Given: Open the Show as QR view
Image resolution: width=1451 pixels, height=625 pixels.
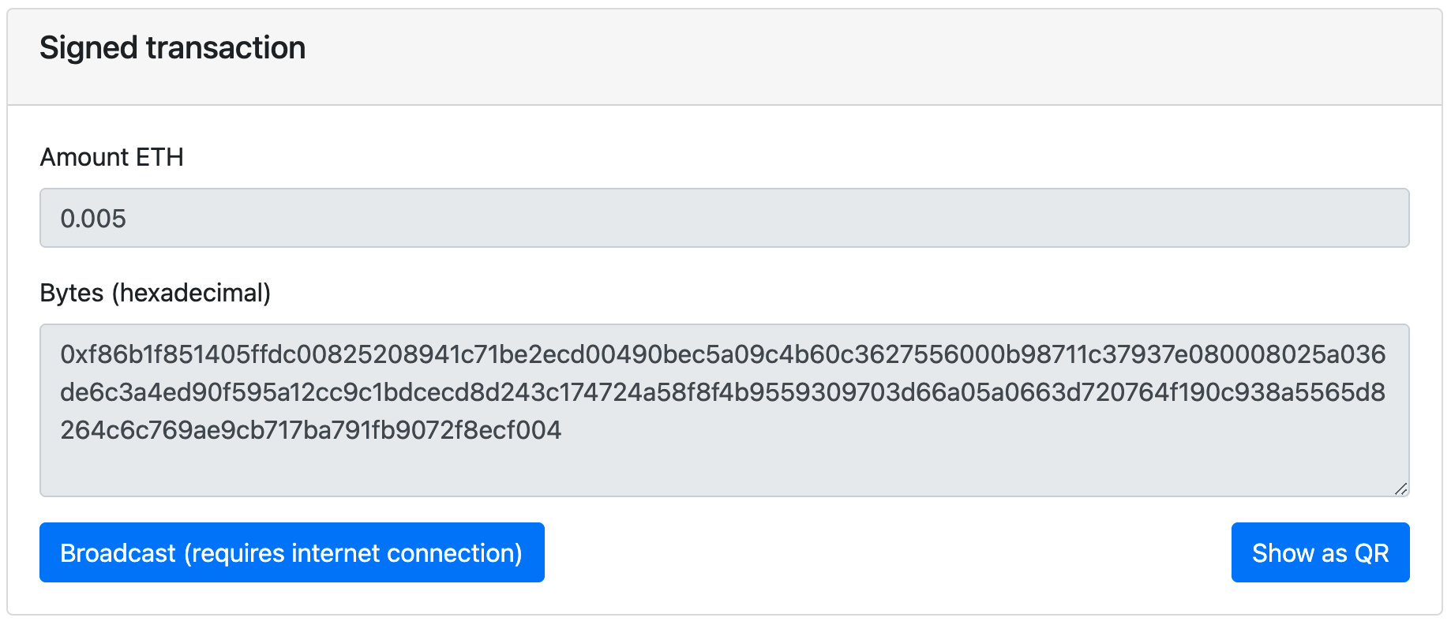Looking at the screenshot, I should [x=1320, y=552].
